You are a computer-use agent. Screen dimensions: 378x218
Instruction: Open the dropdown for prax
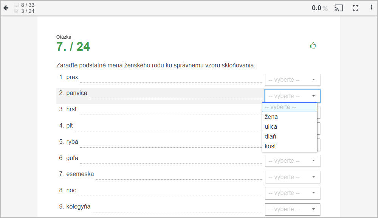coord(293,80)
